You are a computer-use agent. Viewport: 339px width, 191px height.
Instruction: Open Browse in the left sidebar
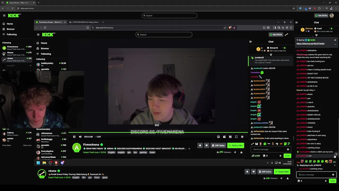[x=11, y=29]
